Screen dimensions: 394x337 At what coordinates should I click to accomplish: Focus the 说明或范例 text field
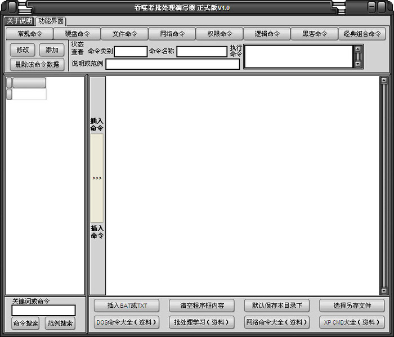pyautogui.click(x=173, y=64)
